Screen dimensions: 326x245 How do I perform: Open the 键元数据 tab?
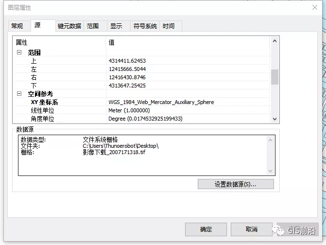point(69,26)
